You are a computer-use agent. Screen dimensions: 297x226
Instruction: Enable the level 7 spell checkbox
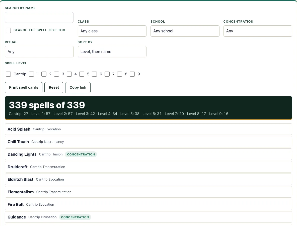click(107, 74)
